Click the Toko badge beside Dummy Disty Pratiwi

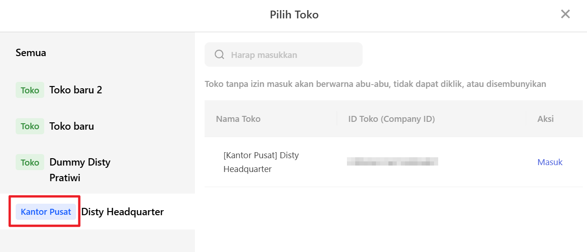tap(30, 162)
